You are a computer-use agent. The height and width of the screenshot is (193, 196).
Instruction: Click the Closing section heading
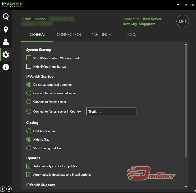[32, 123]
